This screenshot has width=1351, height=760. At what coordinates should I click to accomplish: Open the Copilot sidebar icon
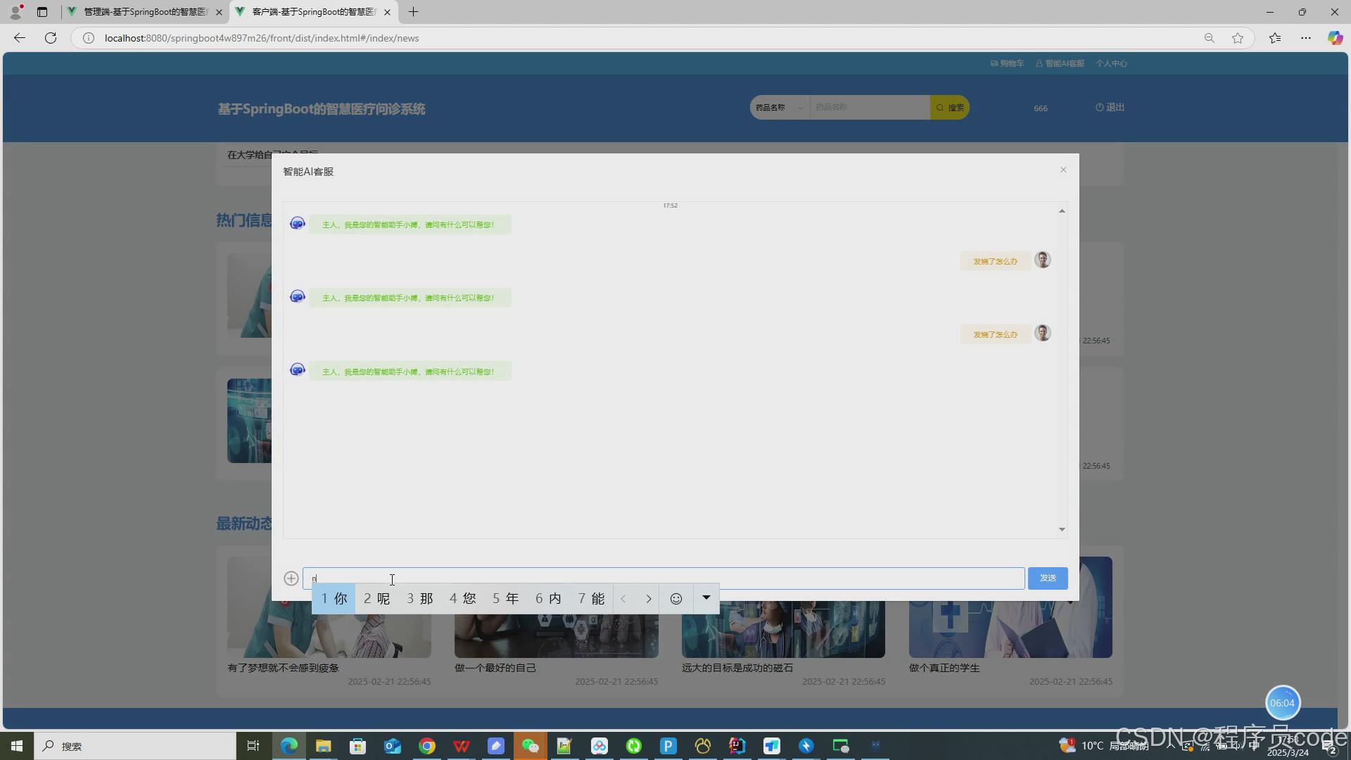pos(1334,38)
